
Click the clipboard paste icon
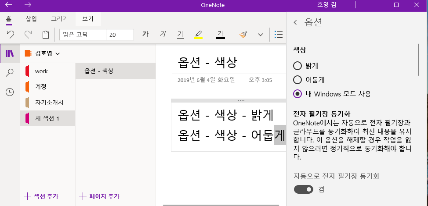coord(46,35)
